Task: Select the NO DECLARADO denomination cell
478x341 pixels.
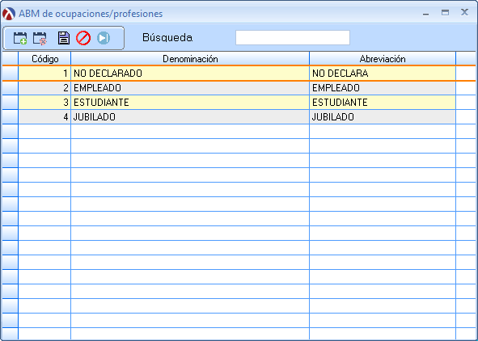Action: click(x=190, y=74)
